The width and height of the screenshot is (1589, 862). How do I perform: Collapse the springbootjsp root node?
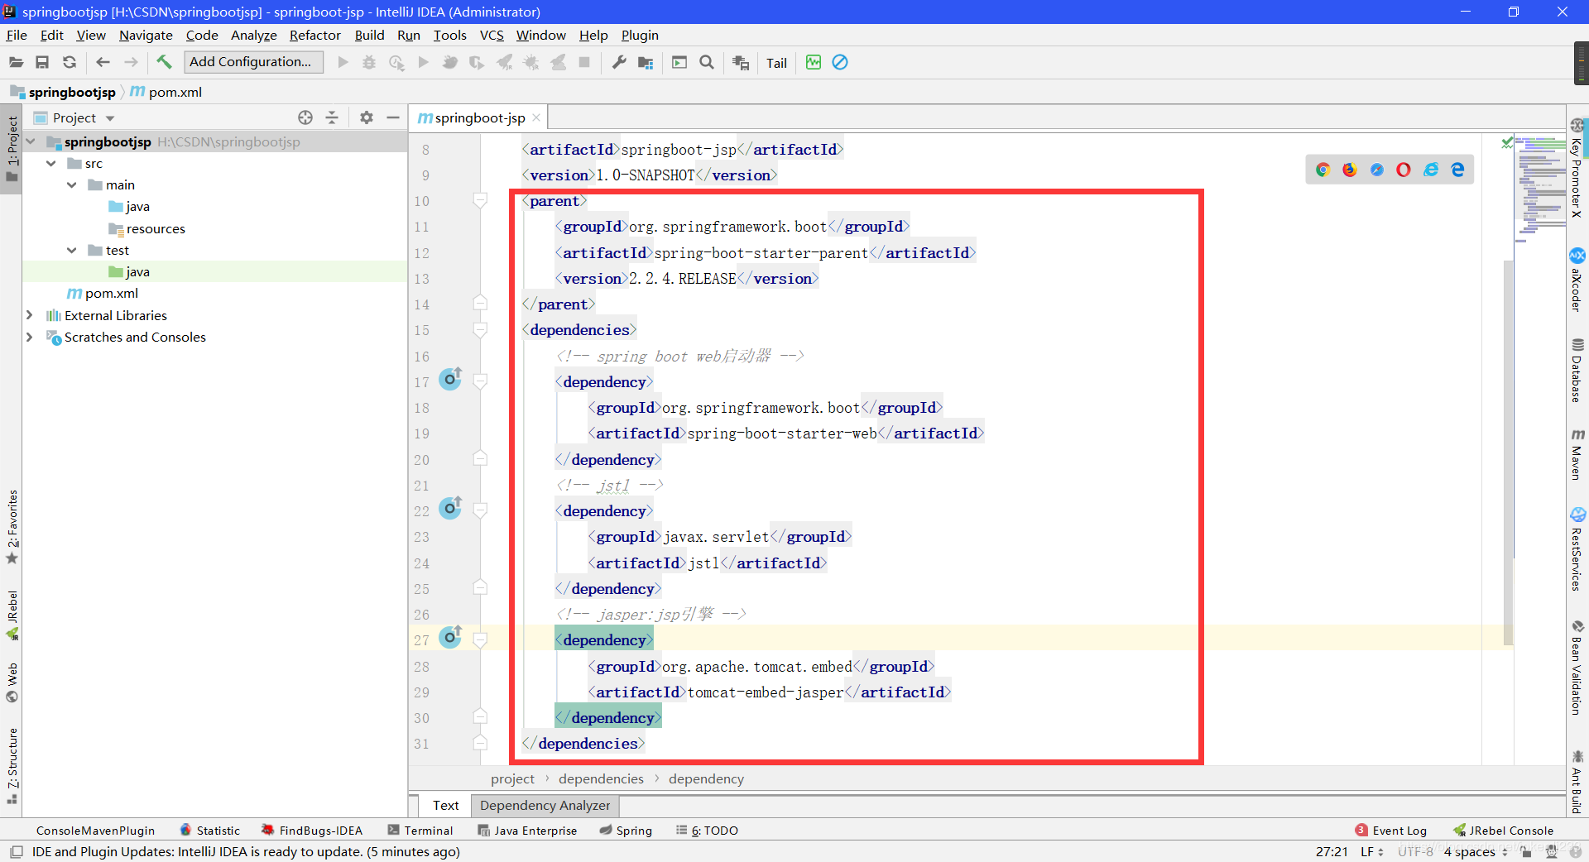coord(31,141)
